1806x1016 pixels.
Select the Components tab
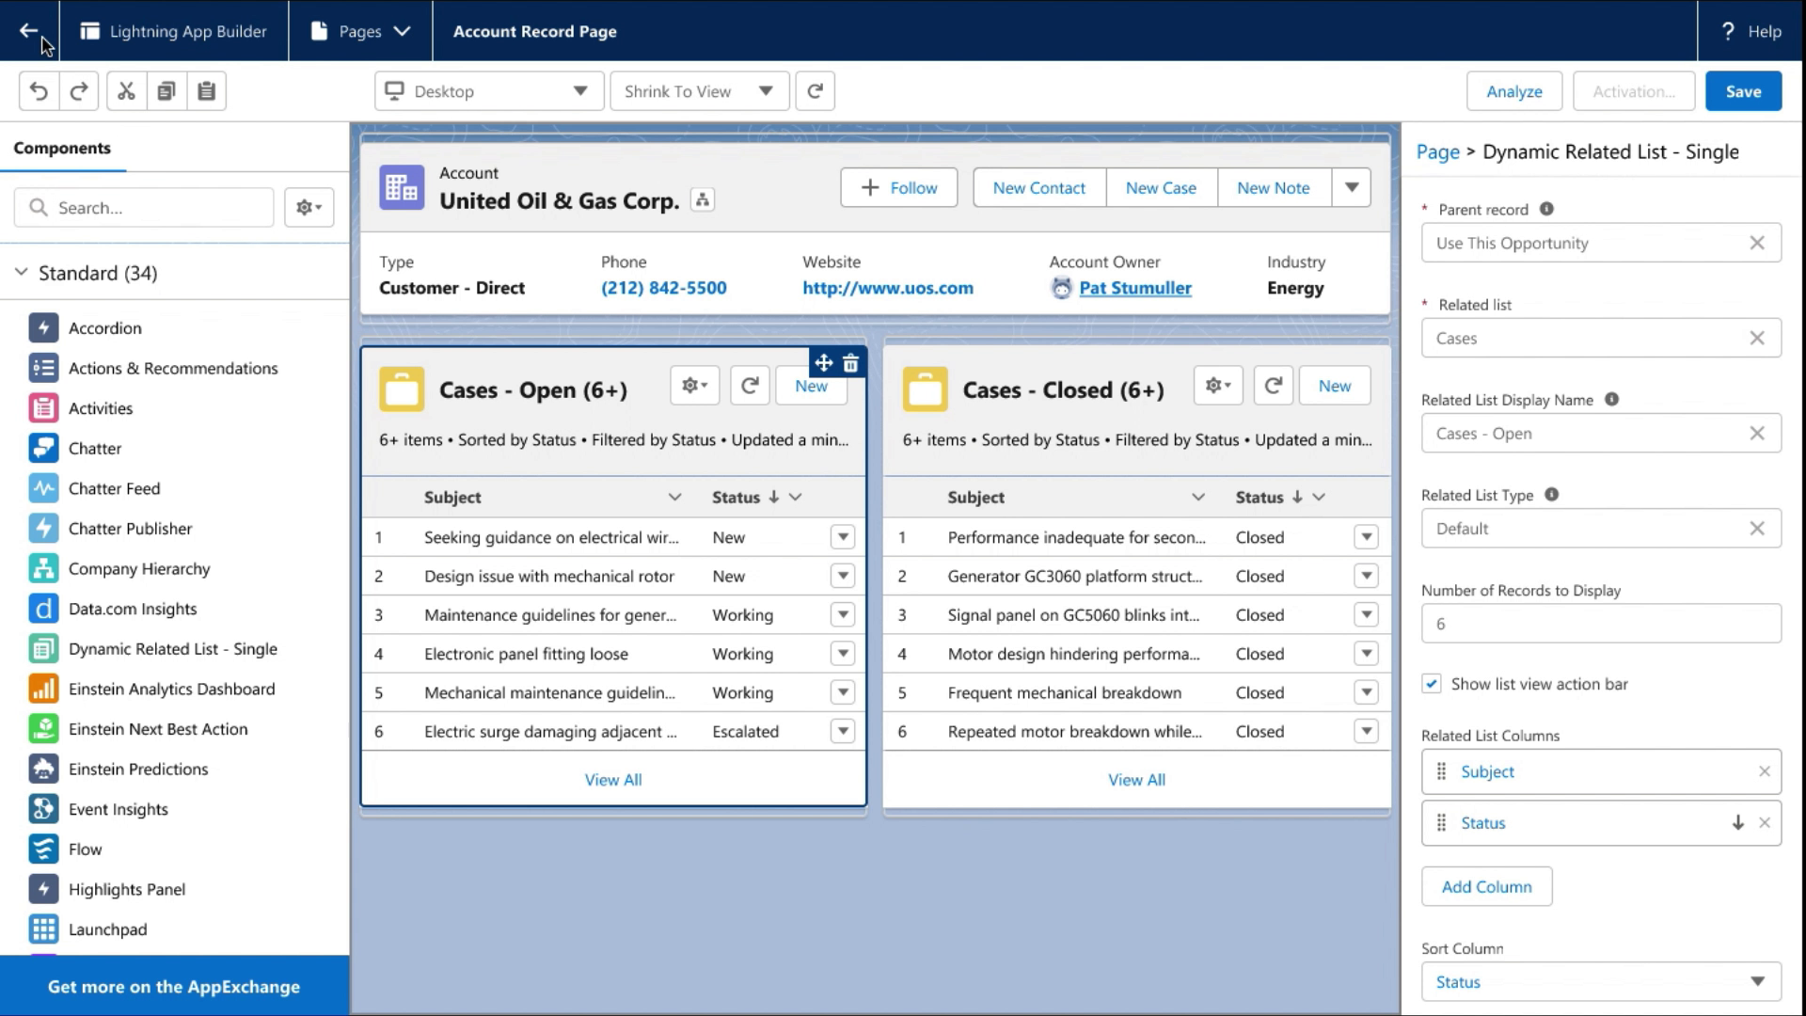62,148
